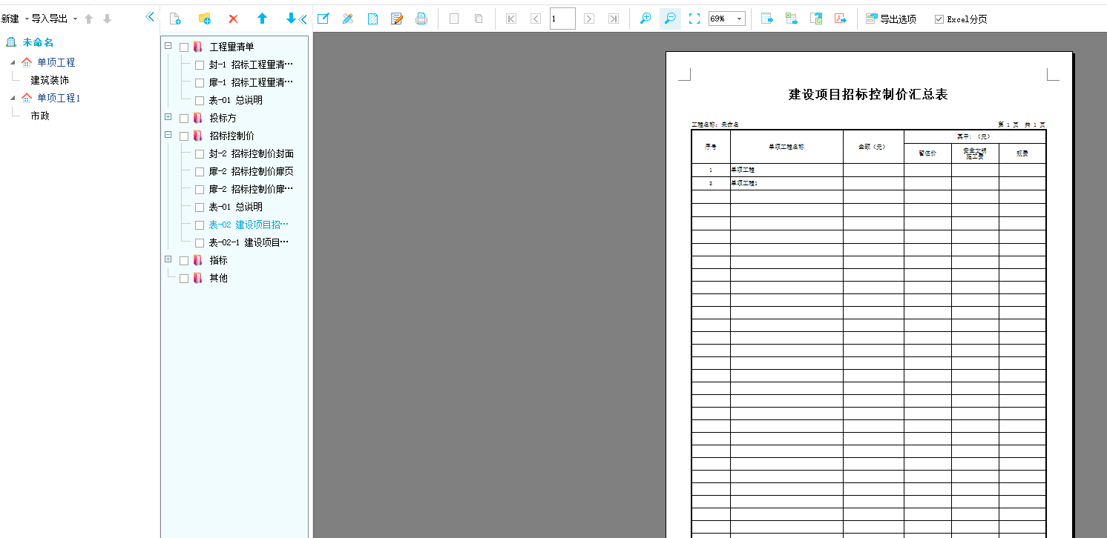
Task: Collapse the 单项工程 project node
Action: tap(13, 62)
